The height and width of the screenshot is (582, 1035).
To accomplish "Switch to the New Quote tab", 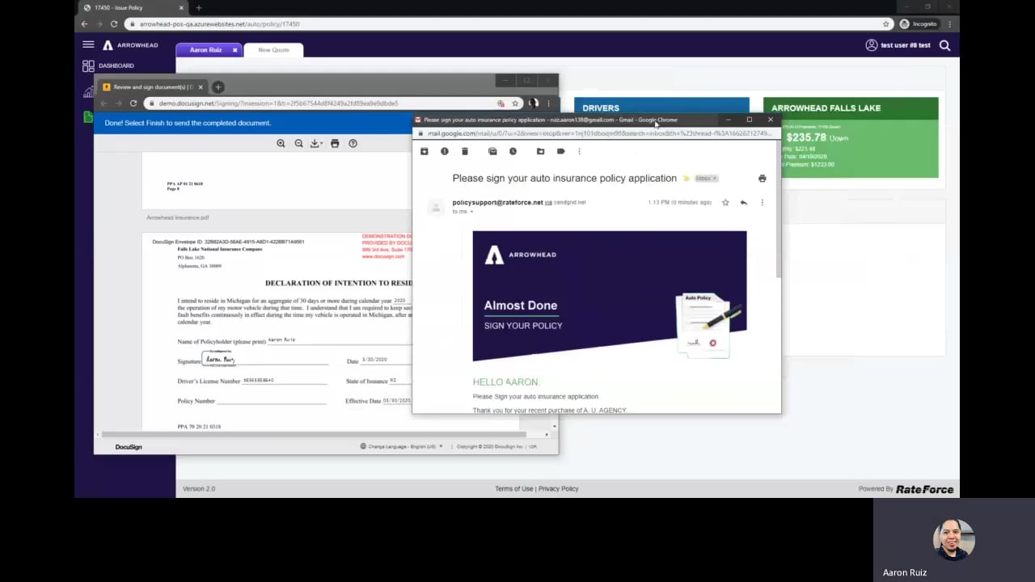I will point(273,50).
